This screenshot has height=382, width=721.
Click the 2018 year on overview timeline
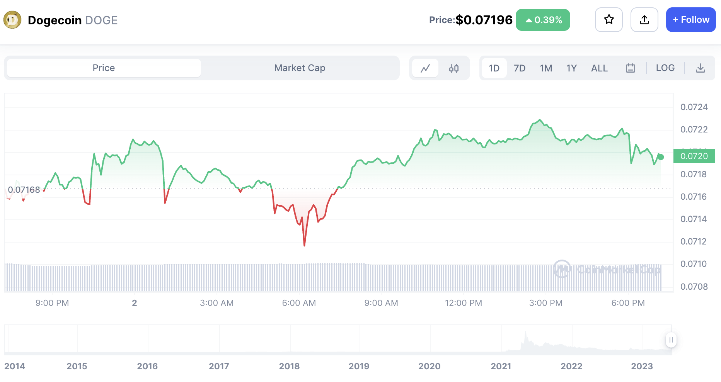pos(289,366)
